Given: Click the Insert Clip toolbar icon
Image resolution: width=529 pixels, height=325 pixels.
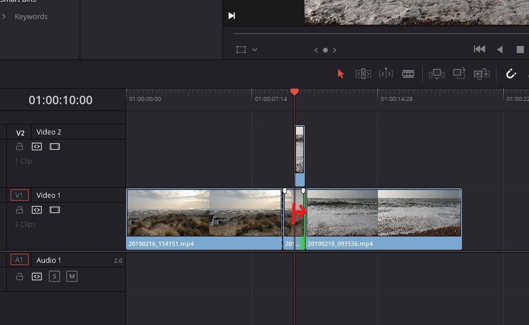Looking at the screenshot, I should (x=436, y=74).
